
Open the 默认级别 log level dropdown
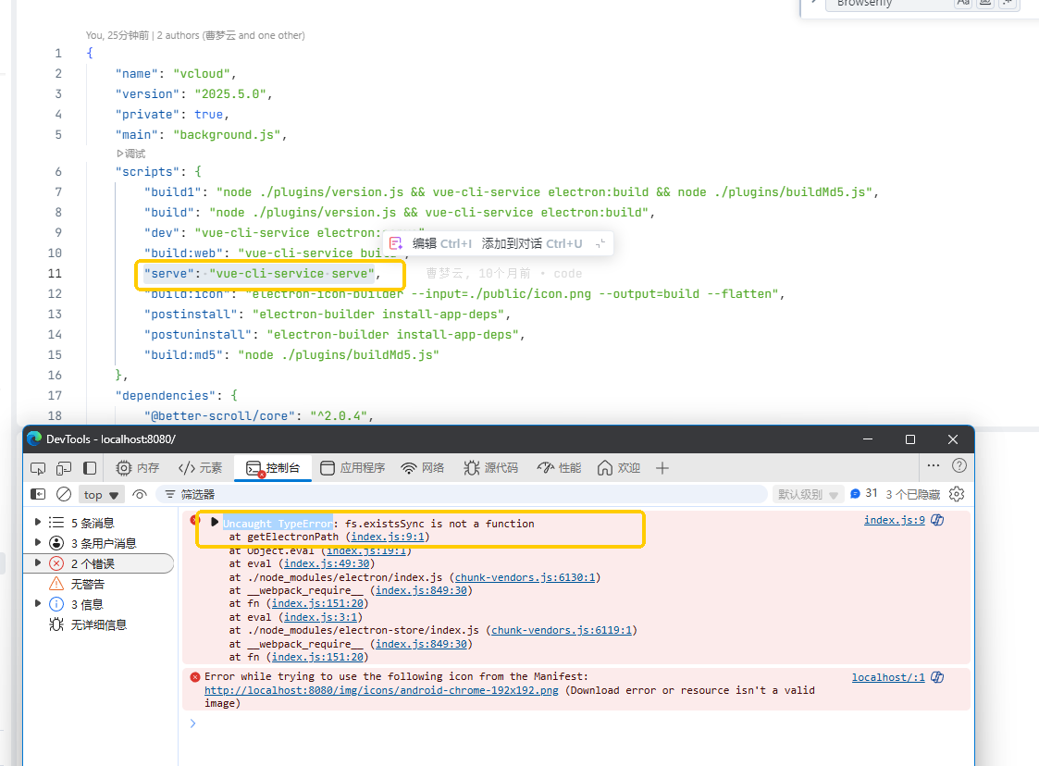tap(807, 495)
